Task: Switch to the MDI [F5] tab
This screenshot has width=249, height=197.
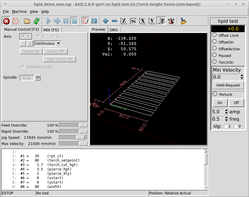Action: [x=51, y=30]
